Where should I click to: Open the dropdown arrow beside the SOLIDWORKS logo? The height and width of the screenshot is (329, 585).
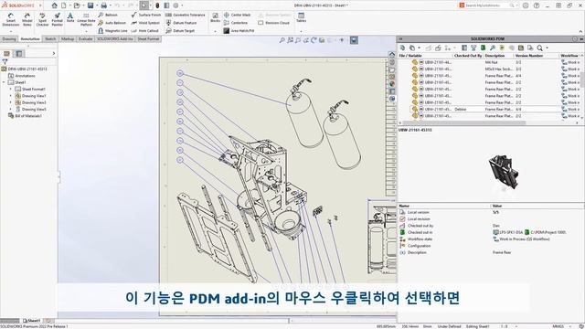pyautogui.click(x=40, y=5)
